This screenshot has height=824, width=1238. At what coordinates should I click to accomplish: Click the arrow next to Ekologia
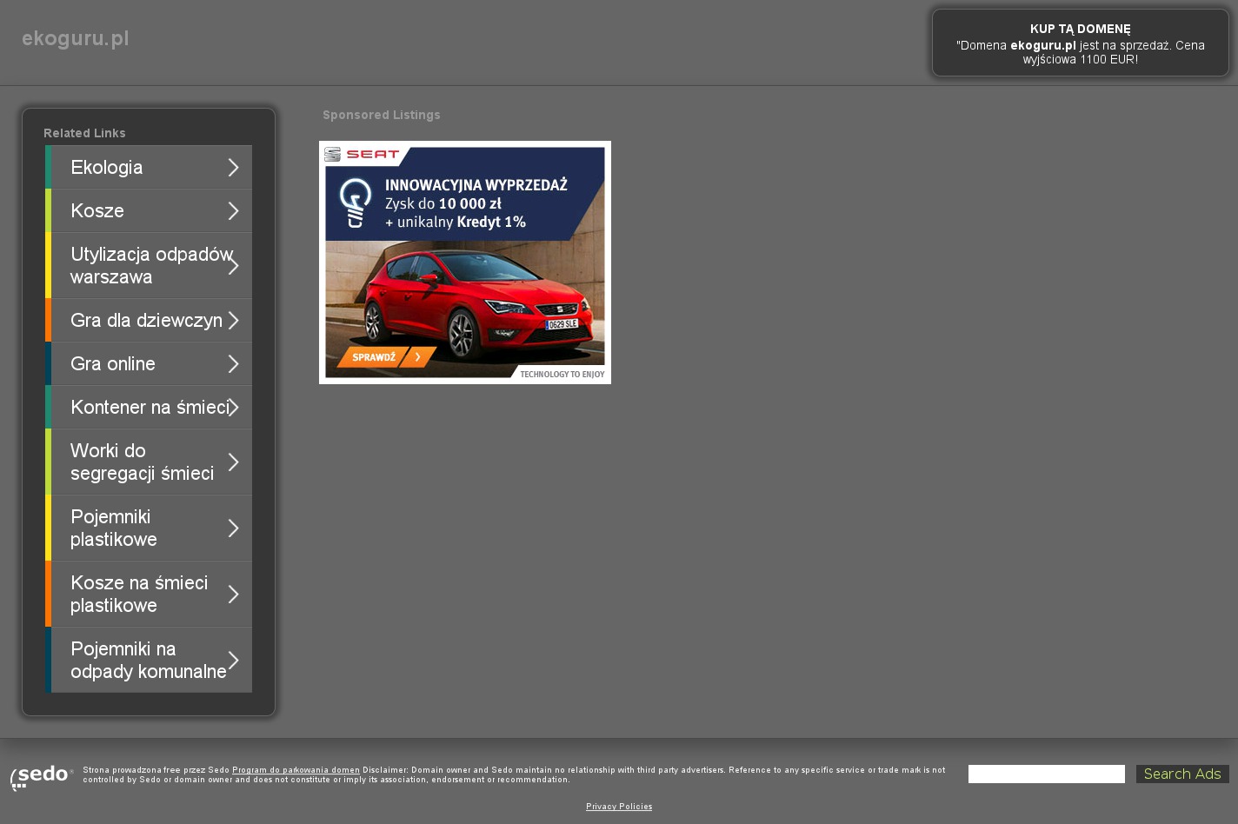click(x=233, y=168)
